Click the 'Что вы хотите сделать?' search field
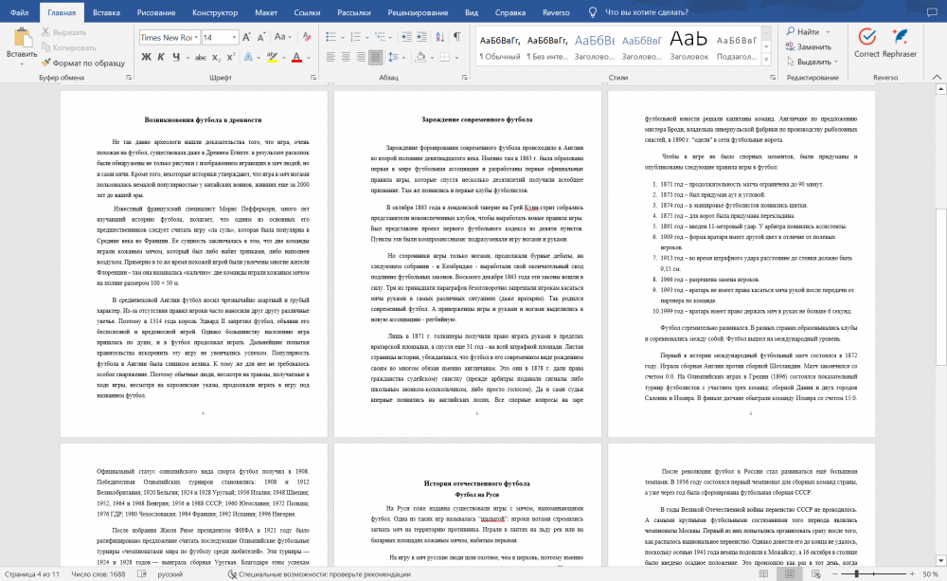 646,12
